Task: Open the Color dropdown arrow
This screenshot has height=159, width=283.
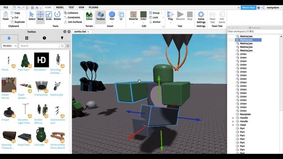Action: point(143,23)
